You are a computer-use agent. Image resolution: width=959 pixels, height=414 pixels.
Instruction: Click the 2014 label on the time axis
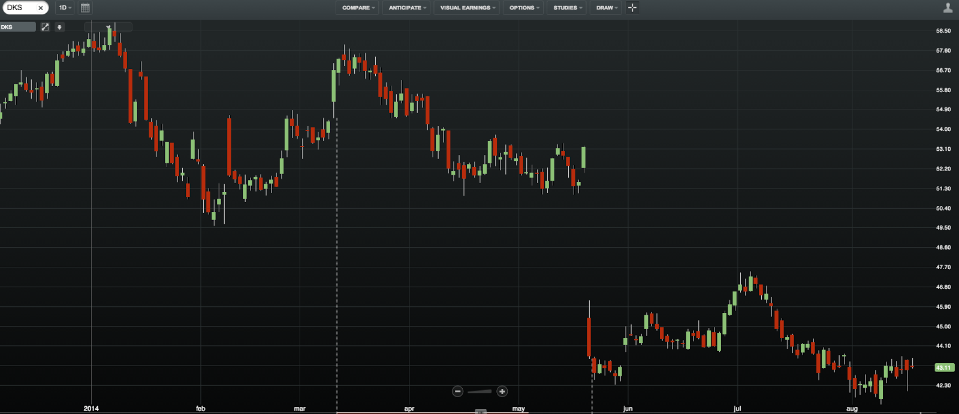click(91, 409)
